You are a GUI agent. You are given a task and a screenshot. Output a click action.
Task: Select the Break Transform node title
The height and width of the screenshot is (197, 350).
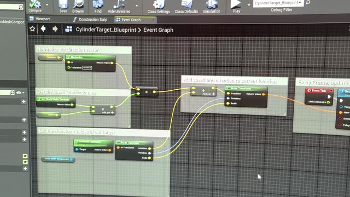pos(134,142)
